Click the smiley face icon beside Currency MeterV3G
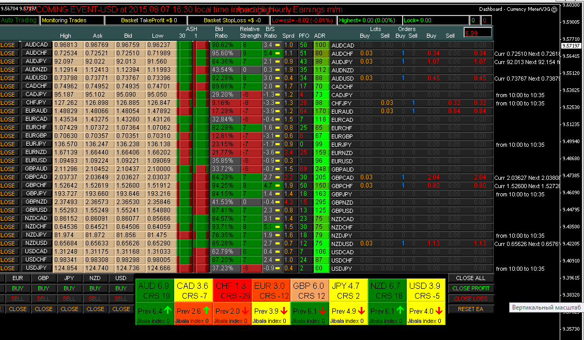 coord(554,9)
